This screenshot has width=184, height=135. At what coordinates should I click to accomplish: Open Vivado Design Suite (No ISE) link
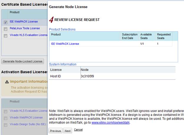pos(28,124)
